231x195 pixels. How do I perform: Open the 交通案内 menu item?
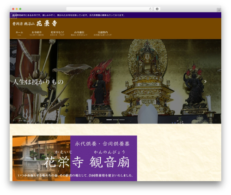(x=103, y=33)
